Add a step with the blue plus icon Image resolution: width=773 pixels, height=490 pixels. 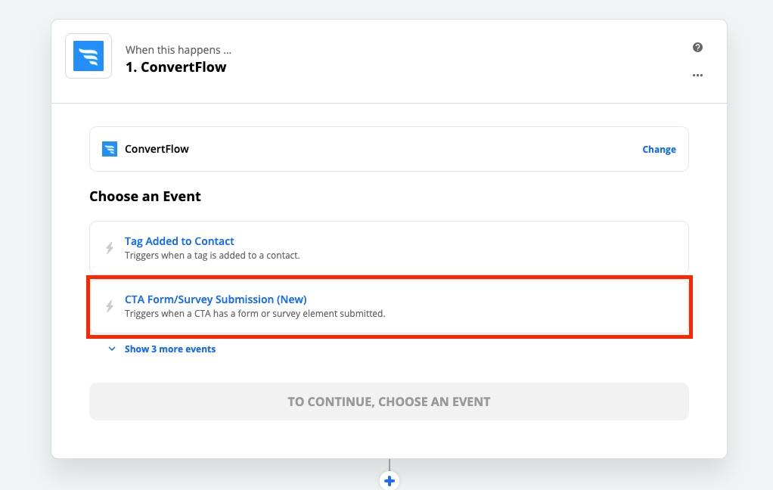pyautogui.click(x=390, y=481)
